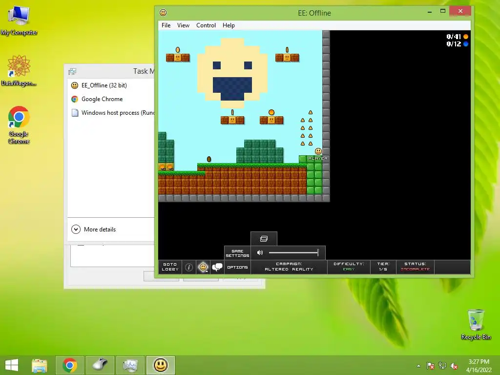
Task: Click the dark coin on the grass
Action: [x=209, y=159]
